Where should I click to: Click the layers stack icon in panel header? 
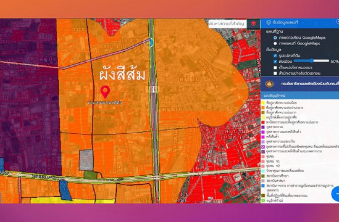[268, 22]
